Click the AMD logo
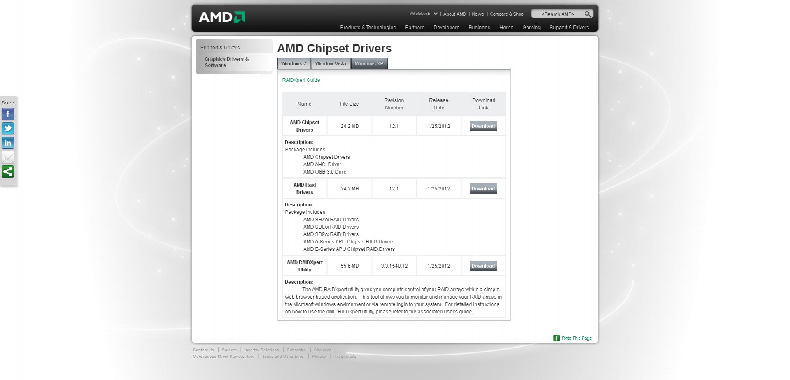 click(x=222, y=17)
